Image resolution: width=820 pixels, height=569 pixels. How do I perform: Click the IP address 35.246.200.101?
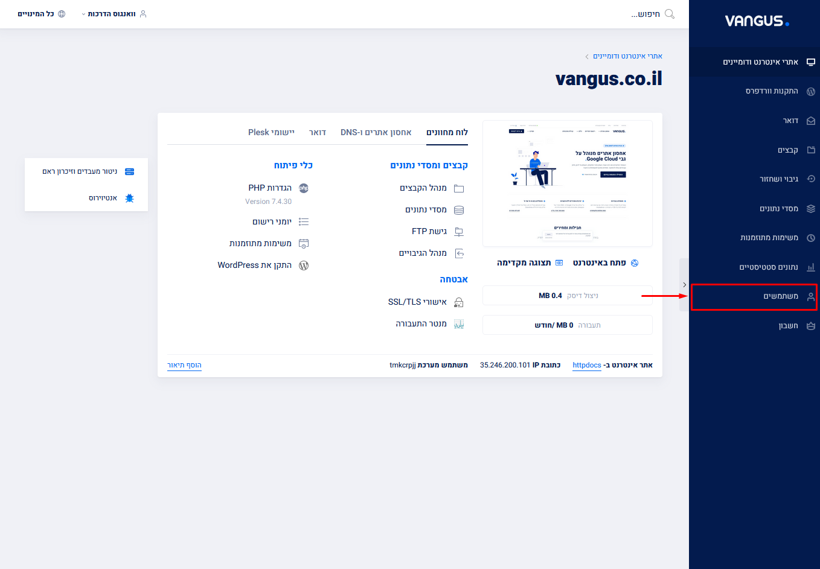click(505, 365)
